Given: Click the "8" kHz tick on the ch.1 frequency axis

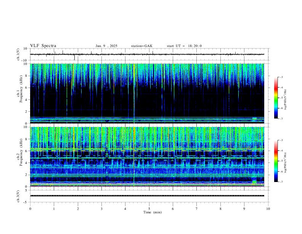Looking at the screenshot, I should point(26,76).
